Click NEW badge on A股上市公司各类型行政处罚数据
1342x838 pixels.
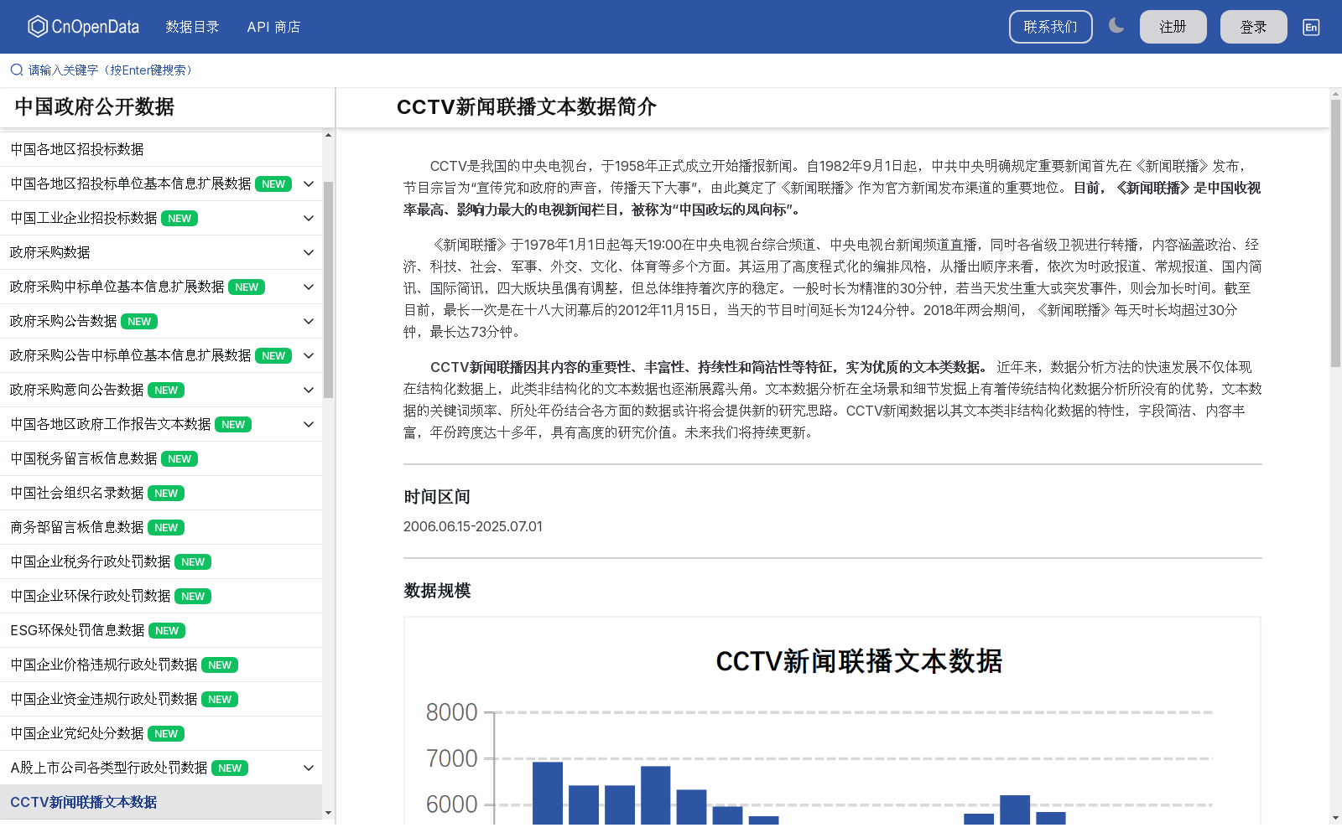(x=230, y=768)
